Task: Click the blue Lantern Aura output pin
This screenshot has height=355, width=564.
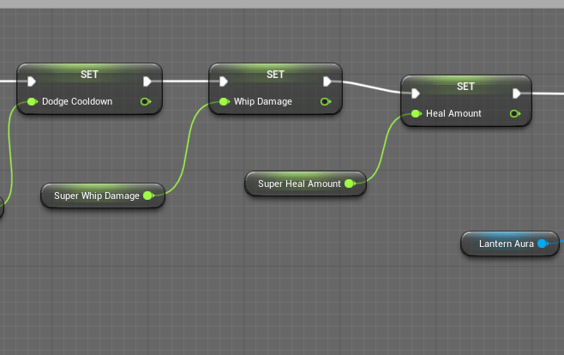Action: [543, 244]
